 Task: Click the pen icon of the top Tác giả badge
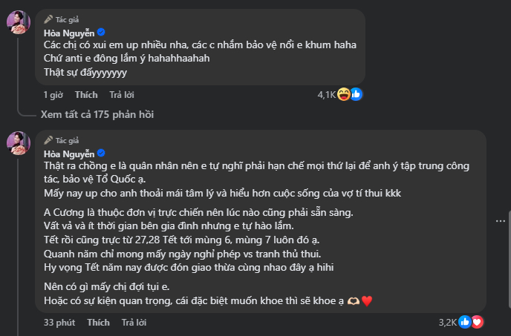(48, 18)
